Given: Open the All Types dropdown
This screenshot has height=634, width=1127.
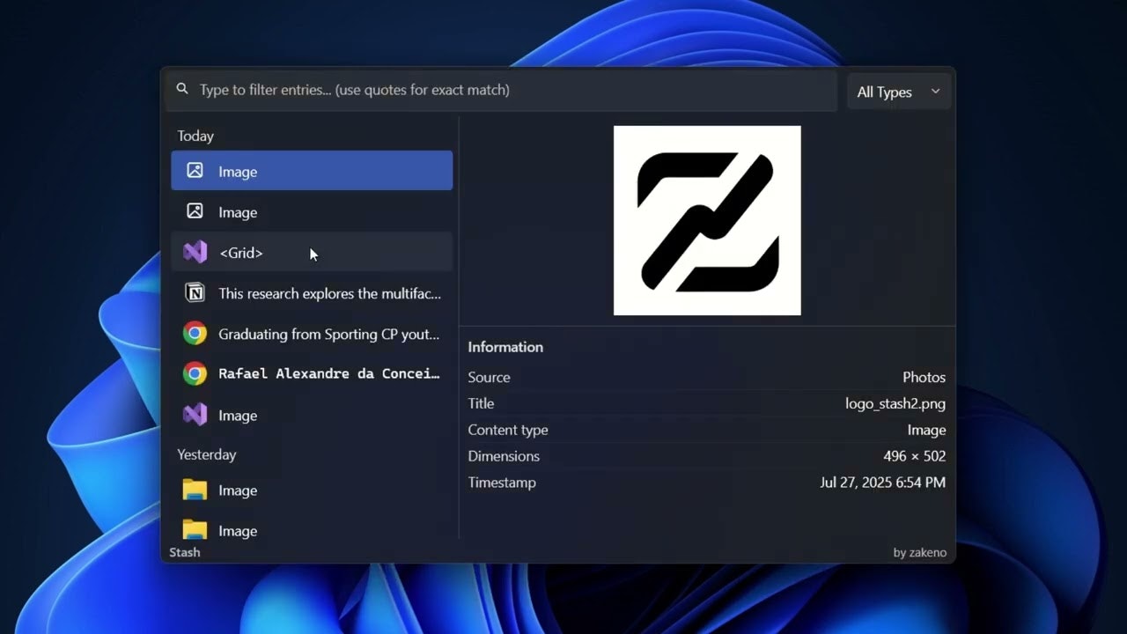Looking at the screenshot, I should point(898,92).
